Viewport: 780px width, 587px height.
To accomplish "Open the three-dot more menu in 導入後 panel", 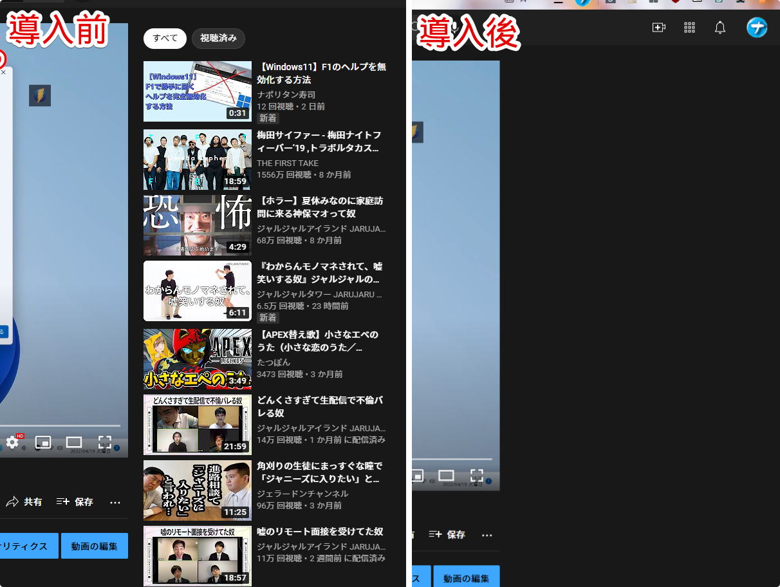I will tap(487, 535).
